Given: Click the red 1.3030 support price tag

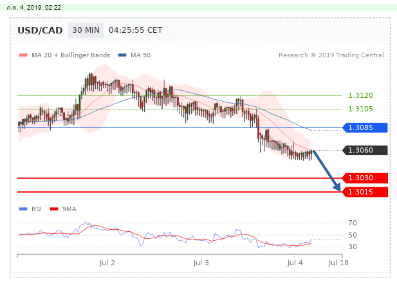Looking at the screenshot, I should pyautogui.click(x=365, y=178).
